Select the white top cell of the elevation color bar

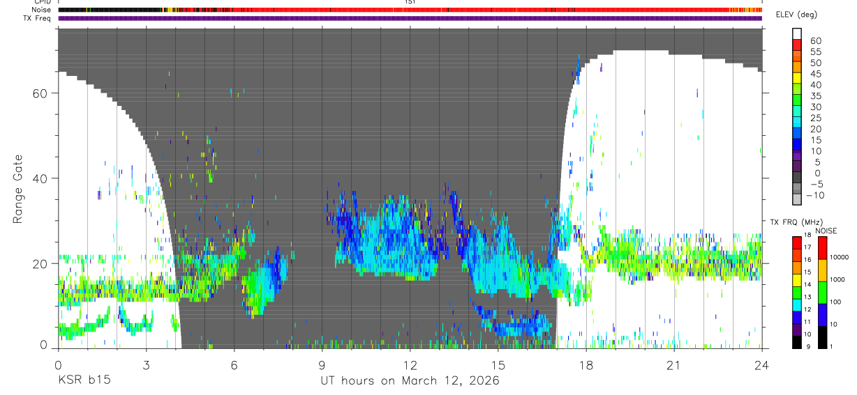click(797, 33)
